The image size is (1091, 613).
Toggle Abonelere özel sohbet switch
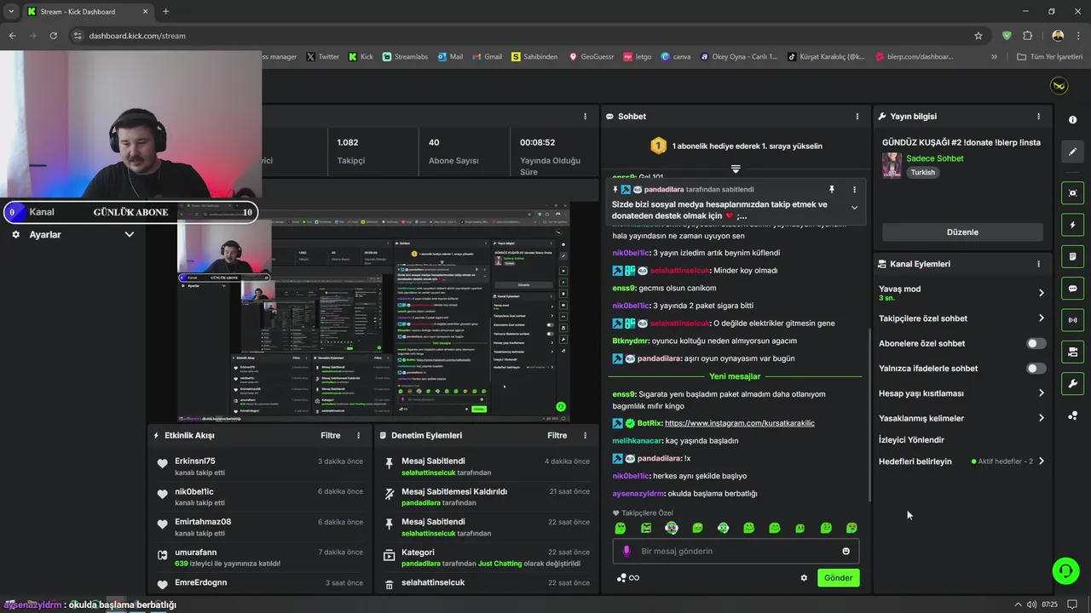coord(1036,343)
